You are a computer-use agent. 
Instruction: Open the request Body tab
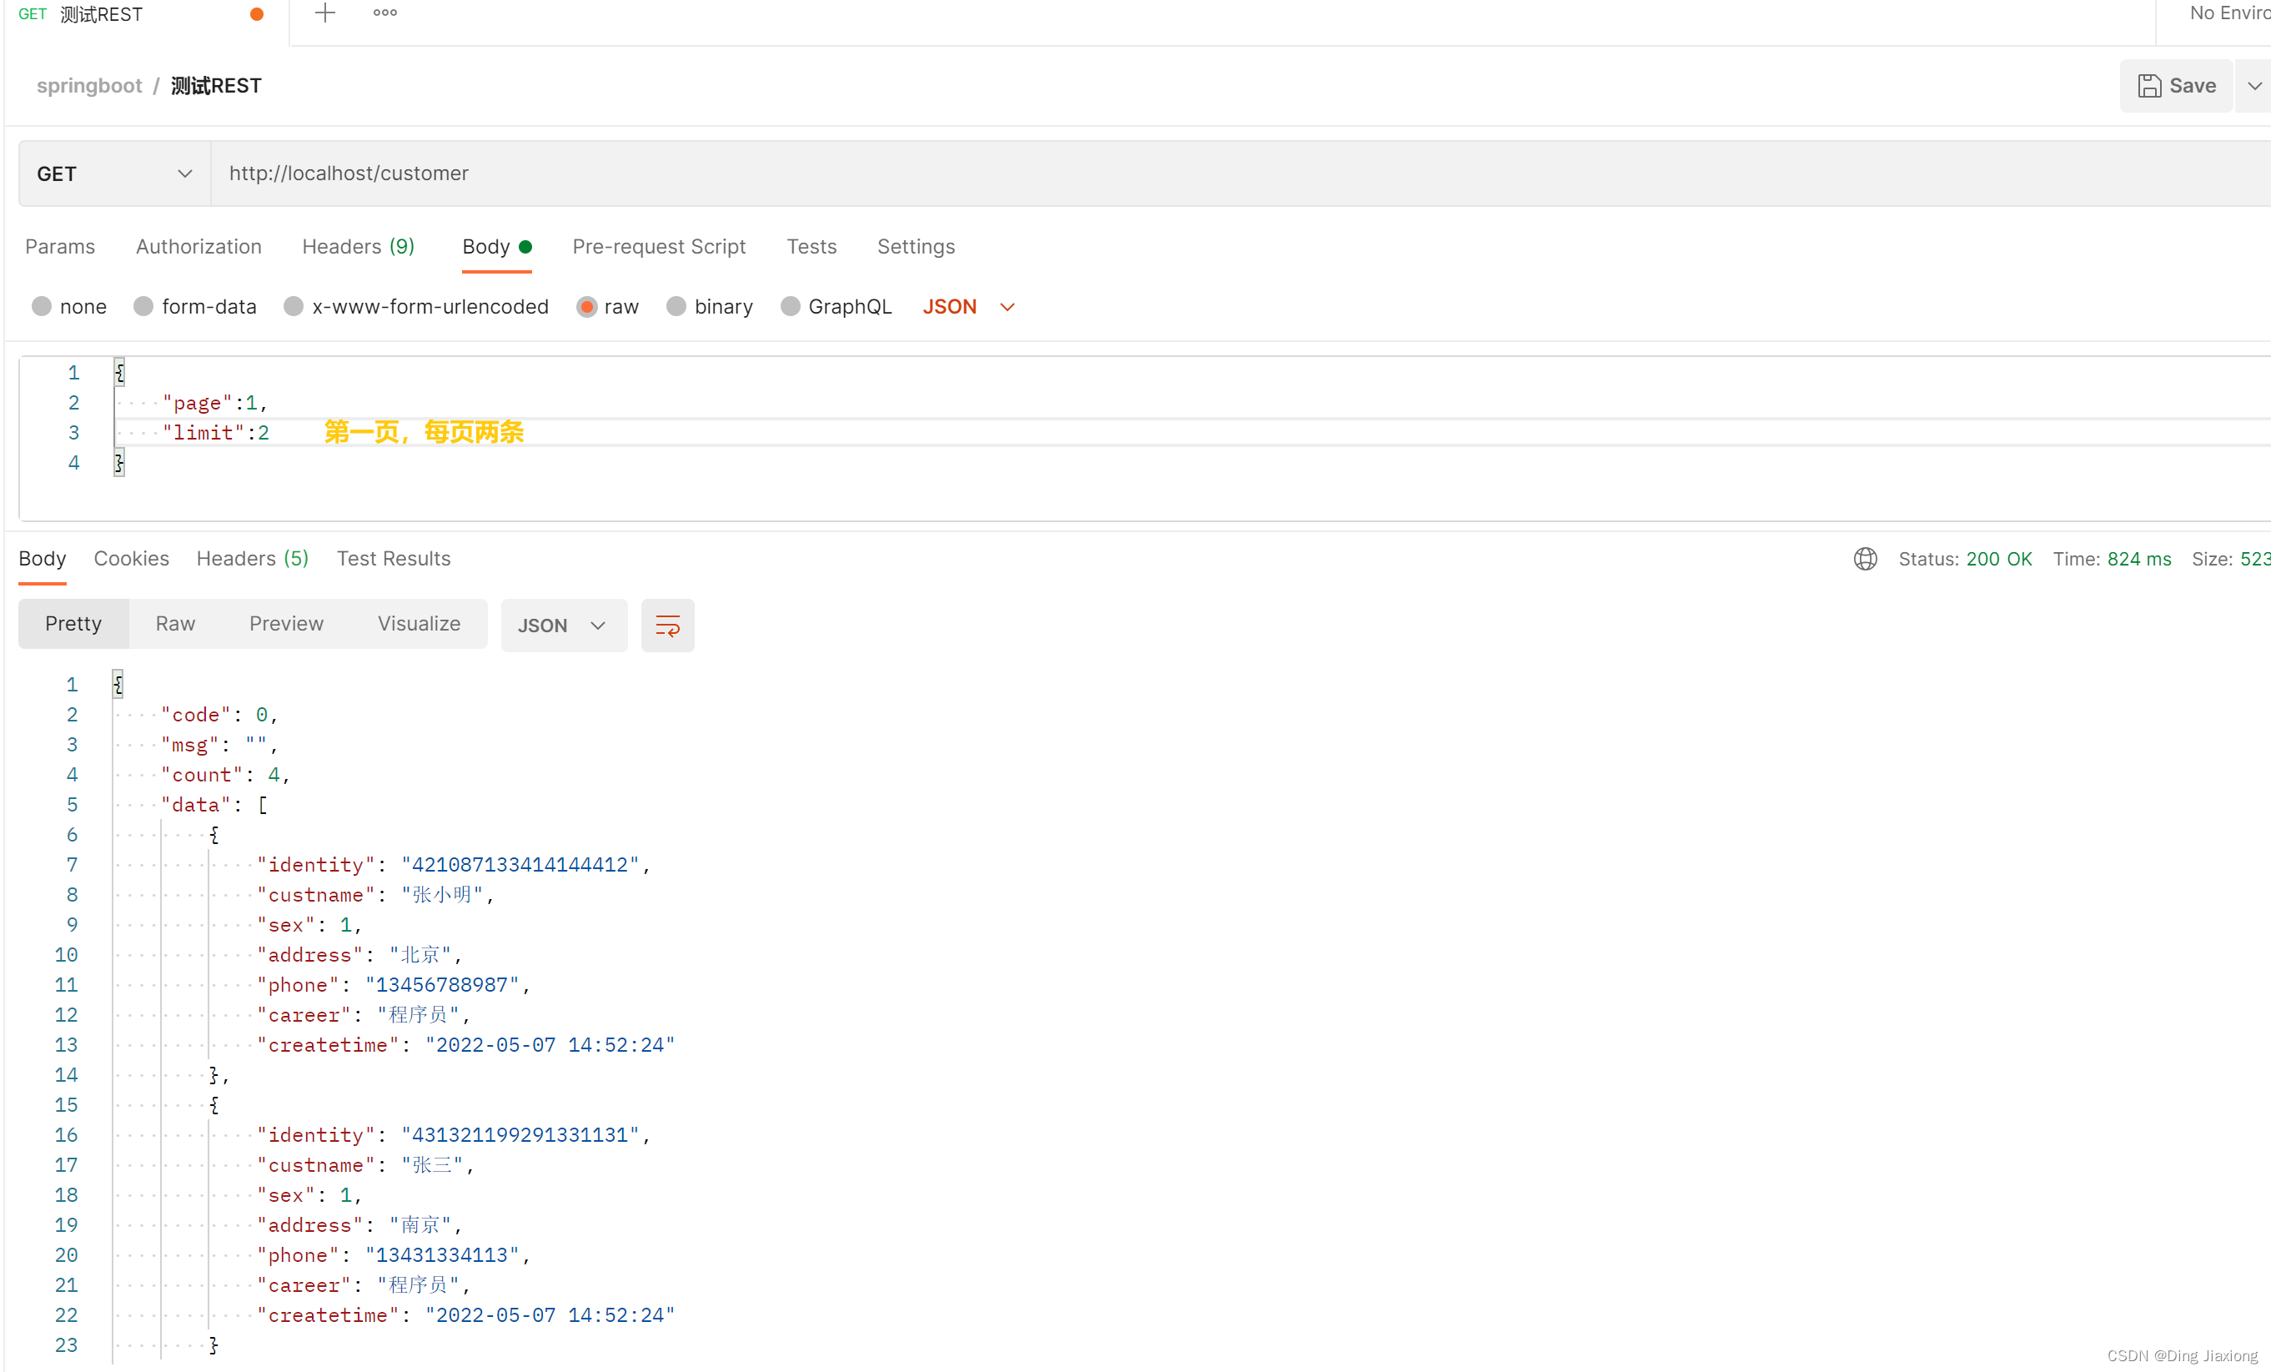coord(496,246)
